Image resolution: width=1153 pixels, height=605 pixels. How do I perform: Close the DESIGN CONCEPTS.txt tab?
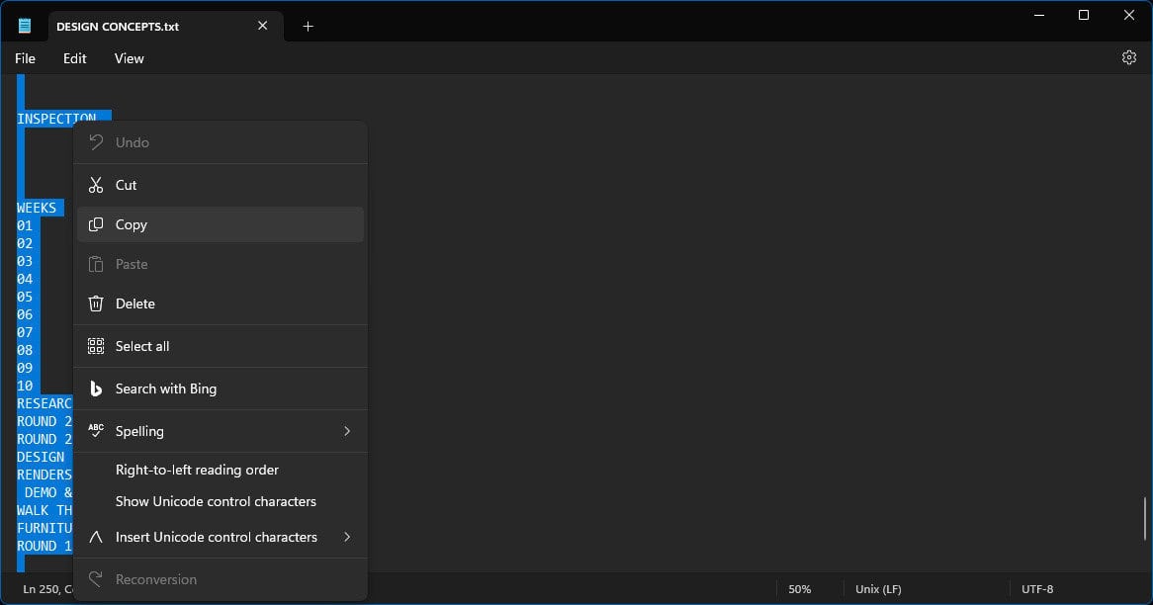click(x=263, y=26)
